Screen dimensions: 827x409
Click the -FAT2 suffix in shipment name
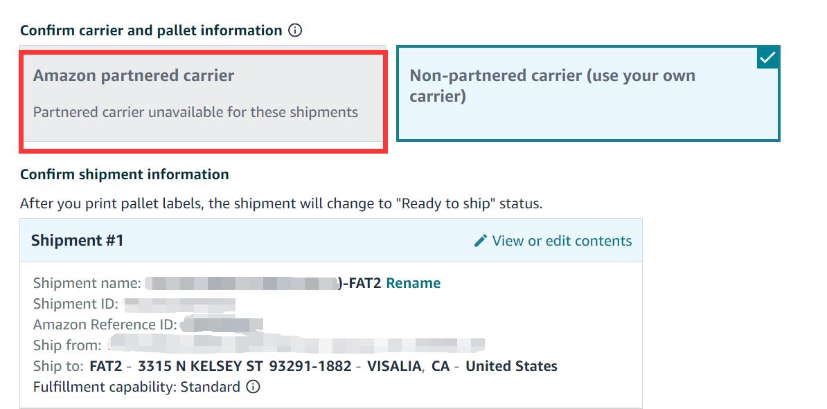click(x=361, y=283)
